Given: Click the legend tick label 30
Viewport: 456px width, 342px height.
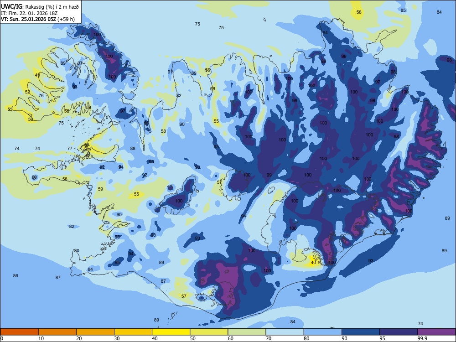Looking at the screenshot, I should [117, 338].
